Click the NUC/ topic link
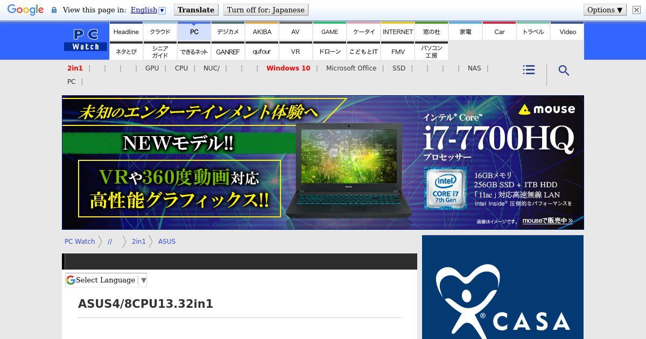 click(x=212, y=68)
